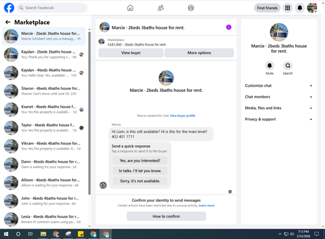Send quick response 'Yes, are you interested?'
The image size is (325, 239).
pos(140,161)
